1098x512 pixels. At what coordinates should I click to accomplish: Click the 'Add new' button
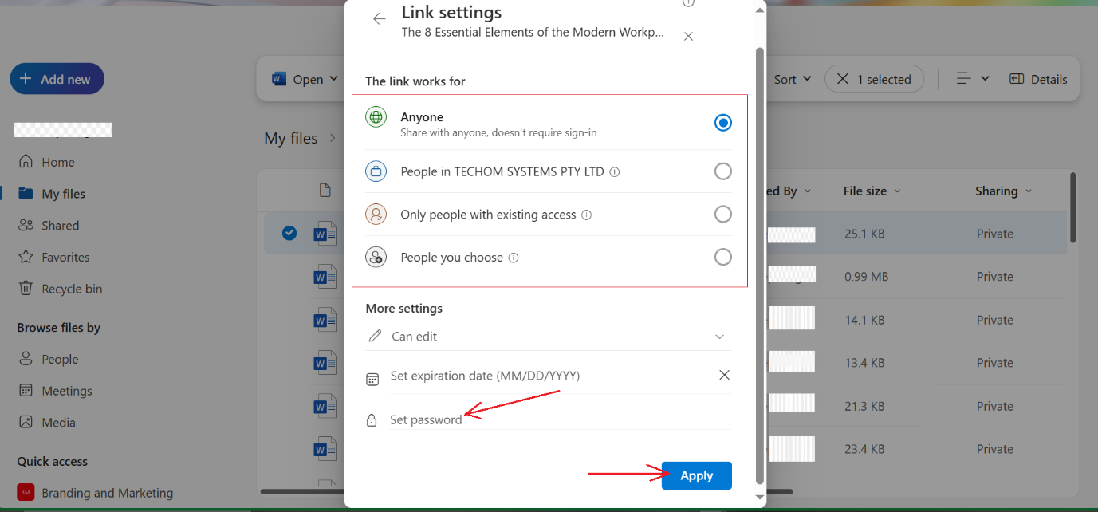pyautogui.click(x=57, y=78)
